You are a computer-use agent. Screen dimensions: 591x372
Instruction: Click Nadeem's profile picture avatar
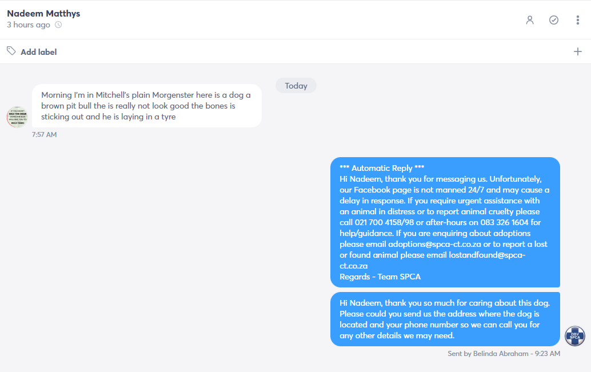coord(17,117)
